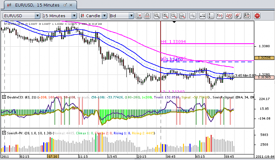
Task: Open the f(x) indicators menu
Action: coord(220,16)
